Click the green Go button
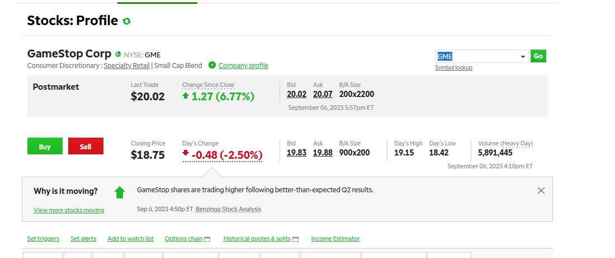615x258 pixels. click(538, 56)
